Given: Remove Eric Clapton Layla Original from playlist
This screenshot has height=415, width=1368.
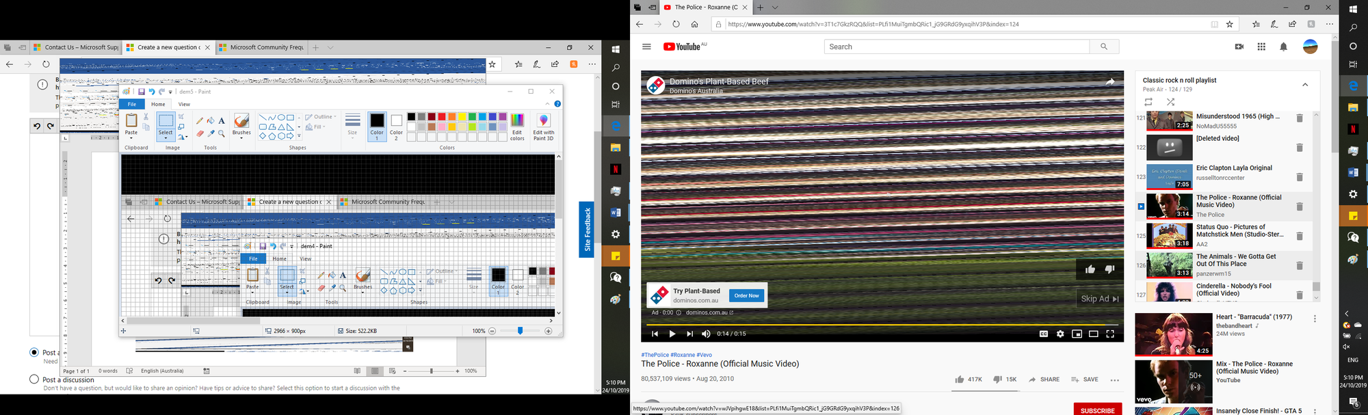Looking at the screenshot, I should tap(1299, 177).
